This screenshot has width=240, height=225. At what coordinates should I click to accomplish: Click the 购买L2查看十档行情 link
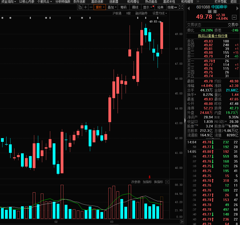[x=213, y=36]
